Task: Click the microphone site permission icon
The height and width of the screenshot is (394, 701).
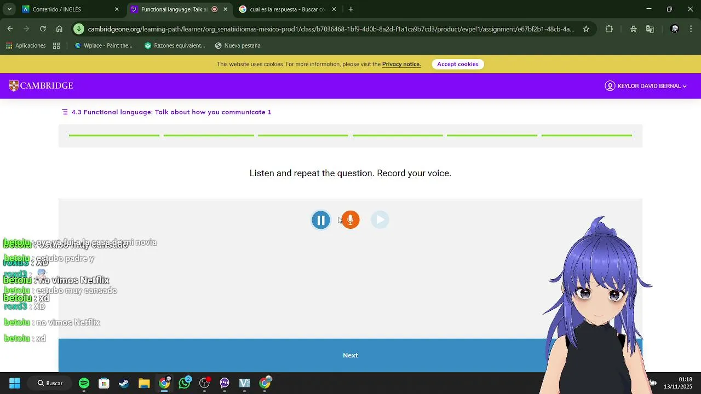Action: coord(79,29)
